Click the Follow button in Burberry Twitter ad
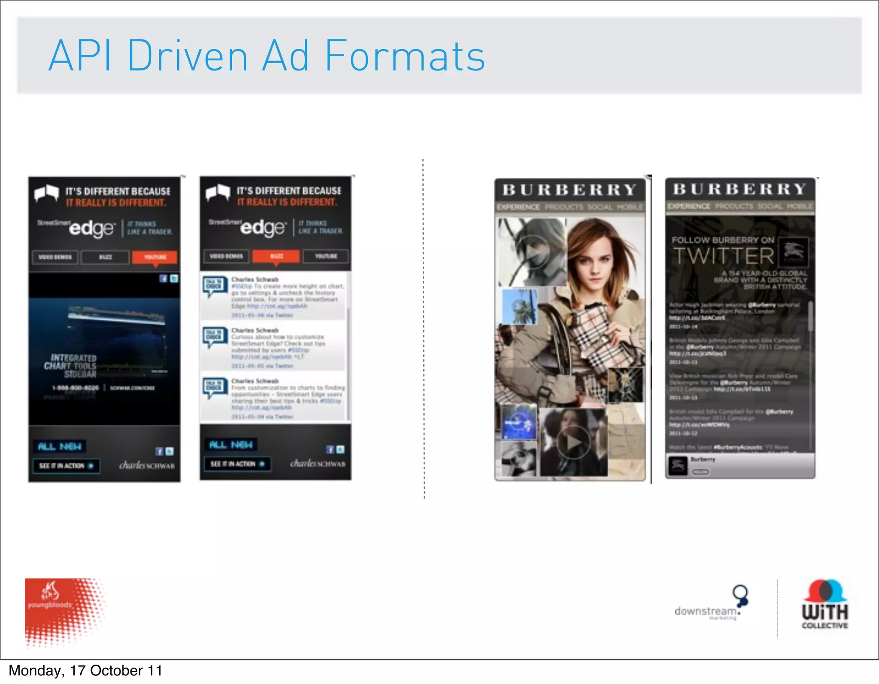 point(700,472)
